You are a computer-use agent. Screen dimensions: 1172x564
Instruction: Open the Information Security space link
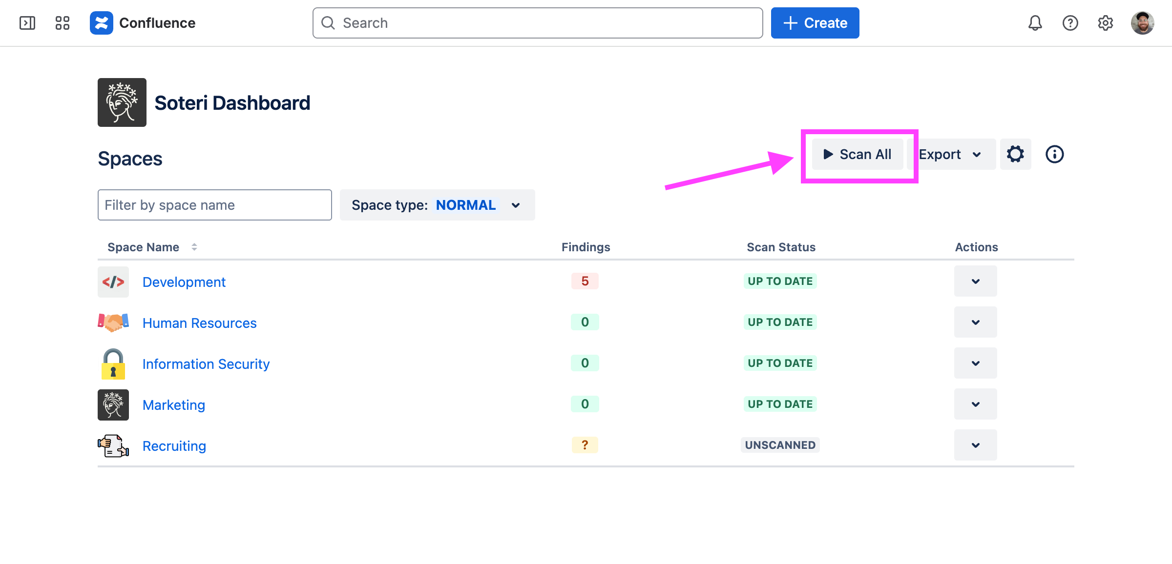click(206, 364)
